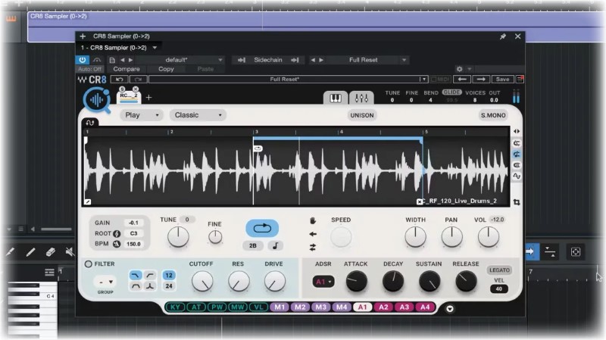Click the CUTOFF knob
Screen dimensions: 606x340
tap(202, 281)
